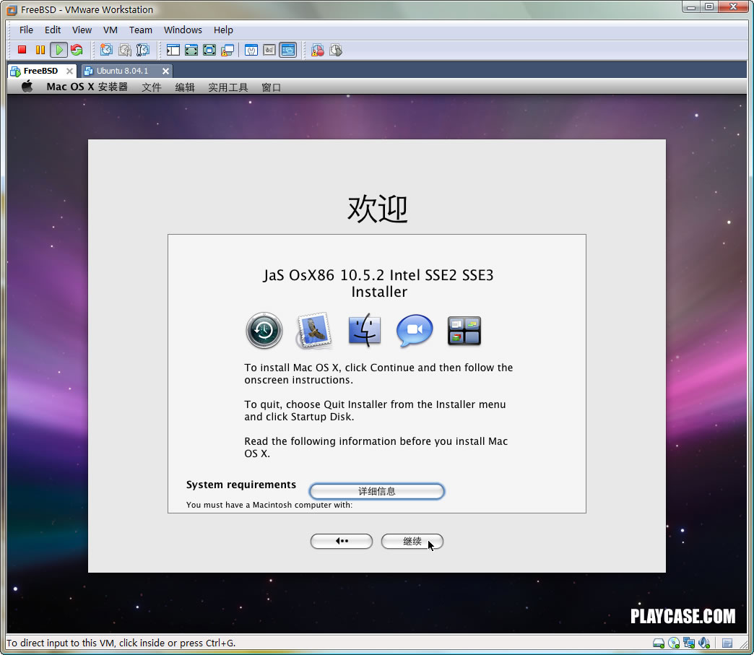Click the message log status bar icon
The height and width of the screenshot is (655, 754).
pyautogui.click(x=727, y=643)
